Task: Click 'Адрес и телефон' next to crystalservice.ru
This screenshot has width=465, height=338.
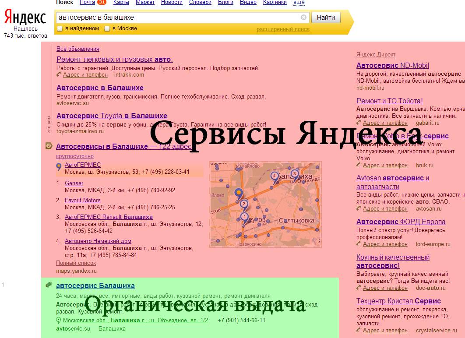Action: coord(385,330)
